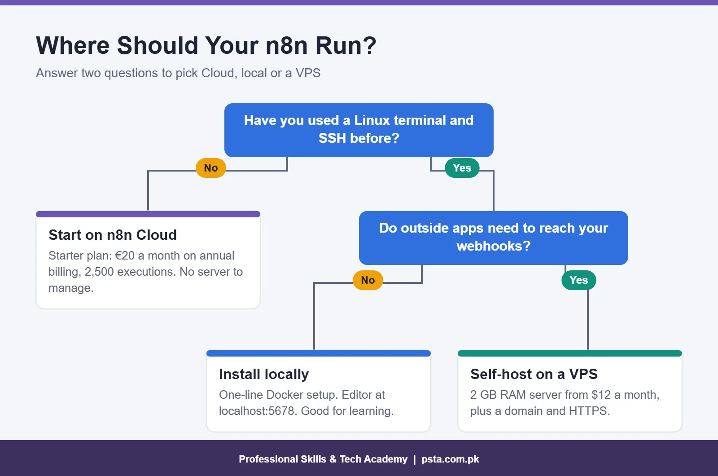Image resolution: width=718 pixels, height=476 pixels.
Task: Click the 'Start on n8n Cloud' heading
Action: [x=113, y=235]
